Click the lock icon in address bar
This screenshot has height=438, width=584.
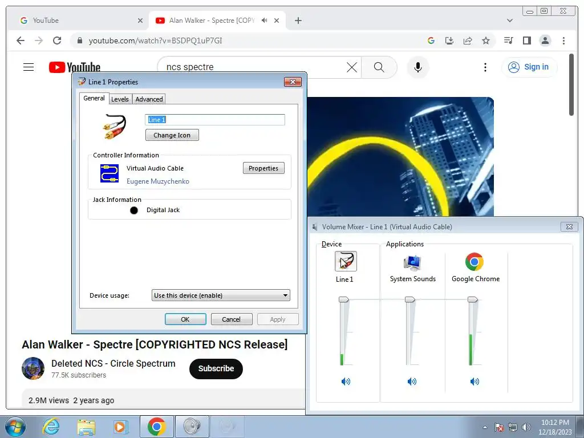(x=80, y=40)
